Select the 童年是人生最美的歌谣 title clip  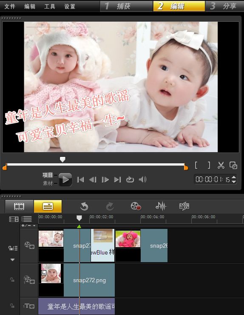[77, 306]
